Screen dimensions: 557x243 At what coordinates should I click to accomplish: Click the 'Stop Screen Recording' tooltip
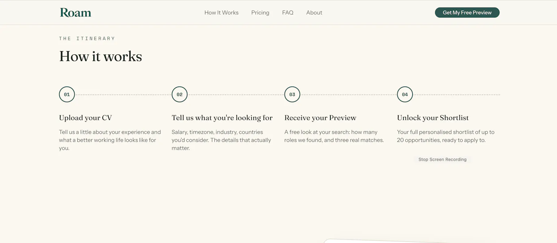[x=442, y=159]
